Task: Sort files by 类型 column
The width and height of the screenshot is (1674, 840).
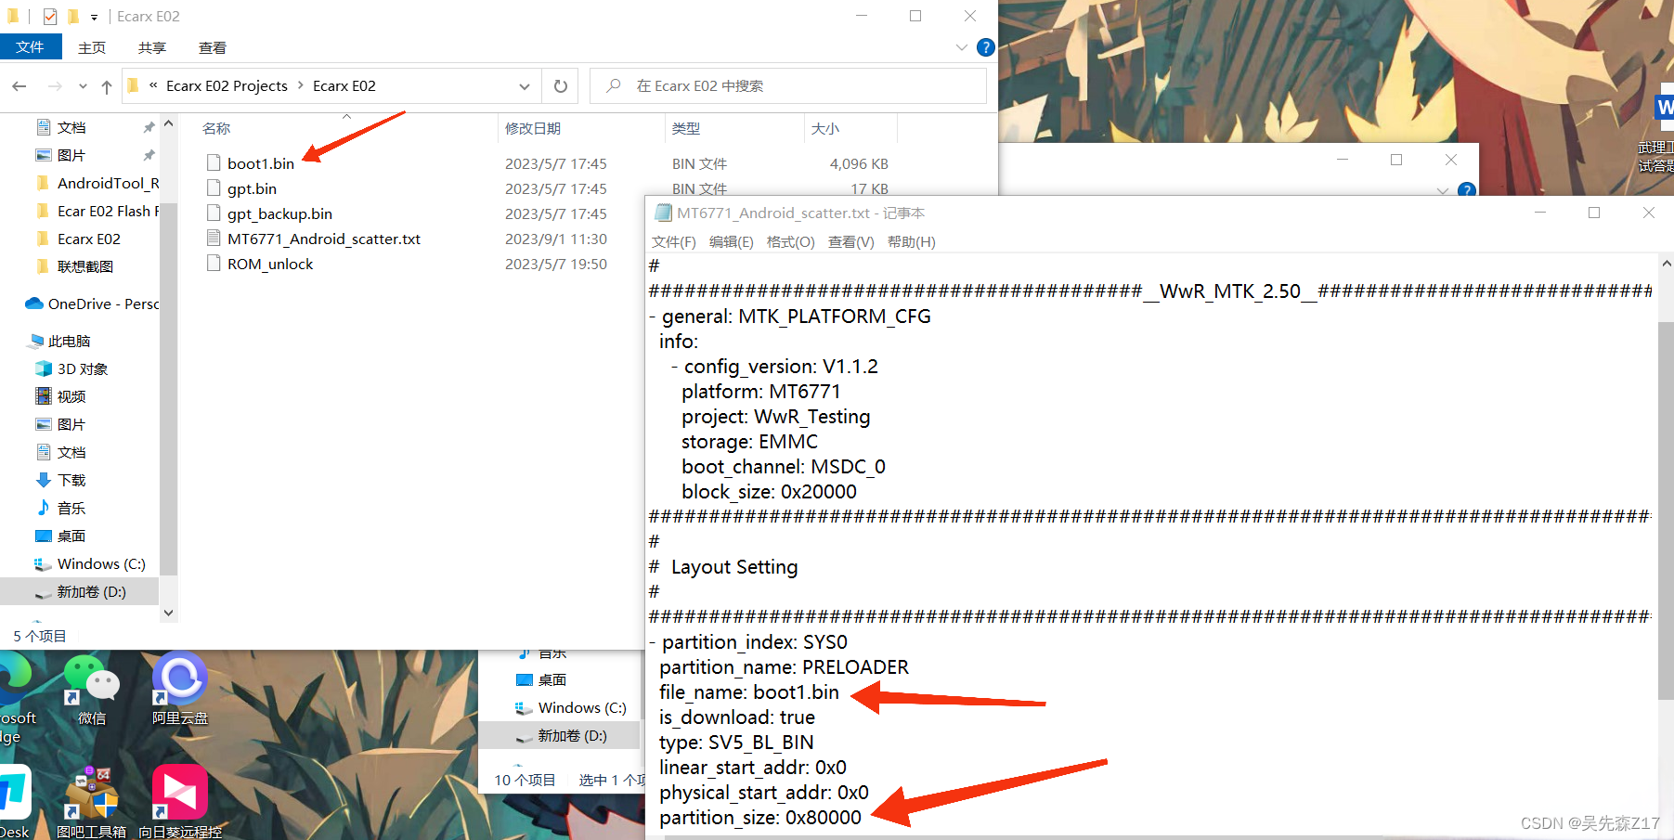Action: click(x=686, y=129)
